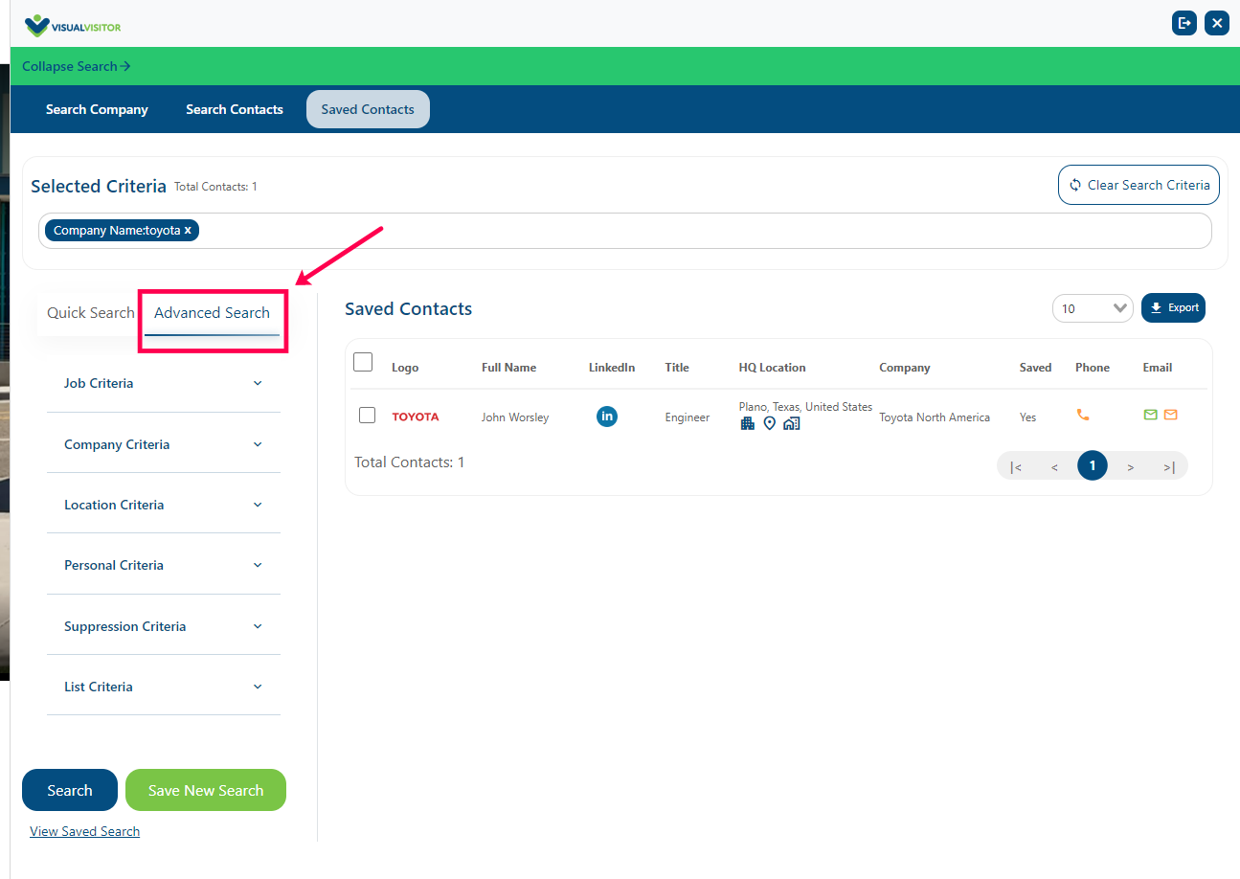Check the John Worsley row checkbox

367,416
